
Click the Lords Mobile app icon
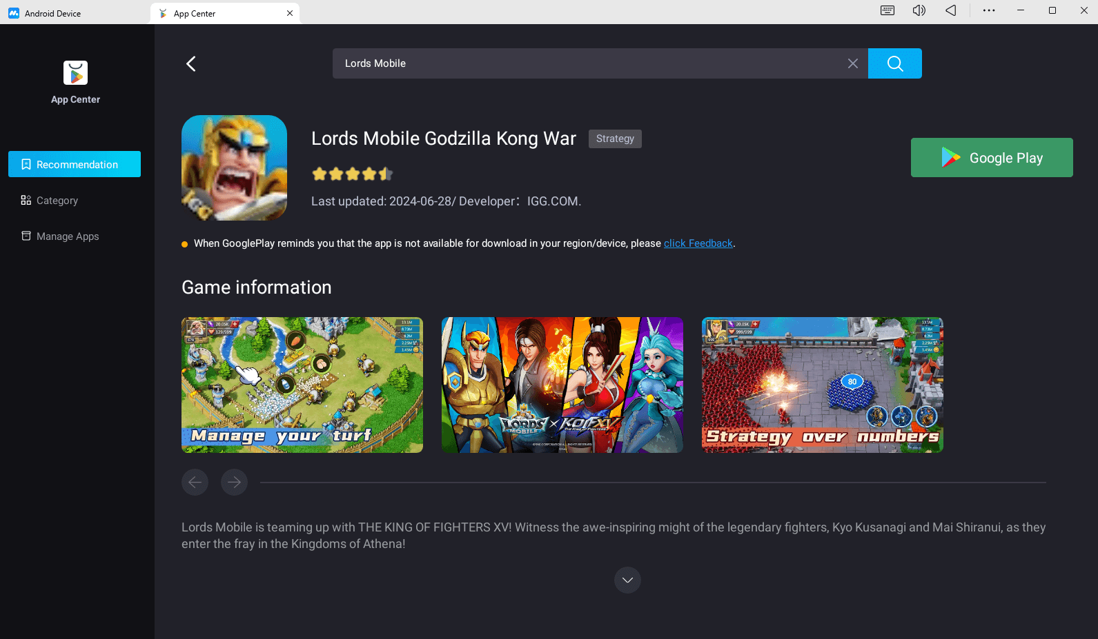click(x=234, y=168)
